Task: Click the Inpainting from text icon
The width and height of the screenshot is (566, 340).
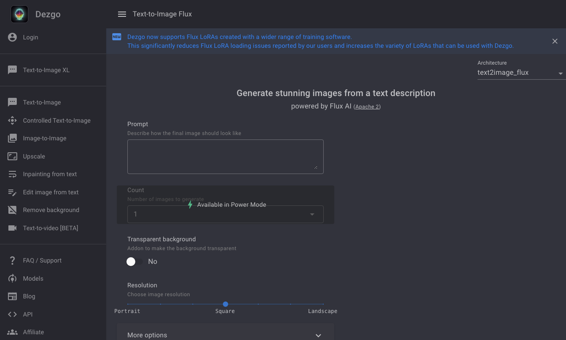Action: [x=12, y=174]
